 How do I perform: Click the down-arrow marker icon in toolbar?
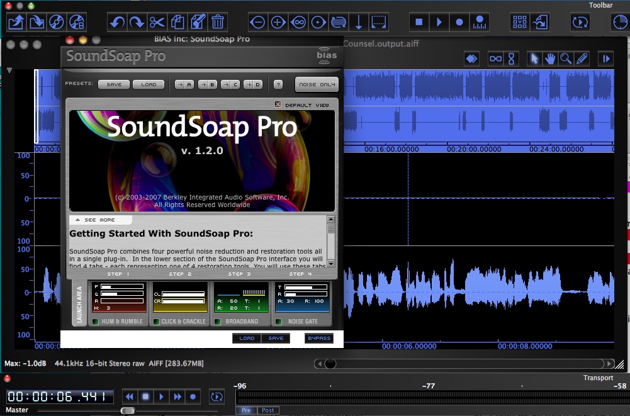[359, 22]
